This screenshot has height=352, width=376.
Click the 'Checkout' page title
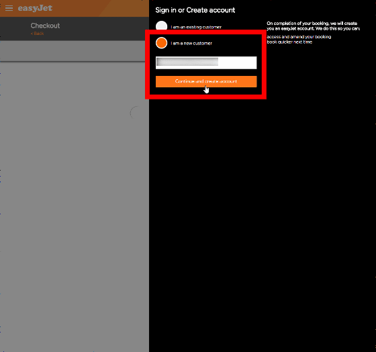pyautogui.click(x=45, y=26)
